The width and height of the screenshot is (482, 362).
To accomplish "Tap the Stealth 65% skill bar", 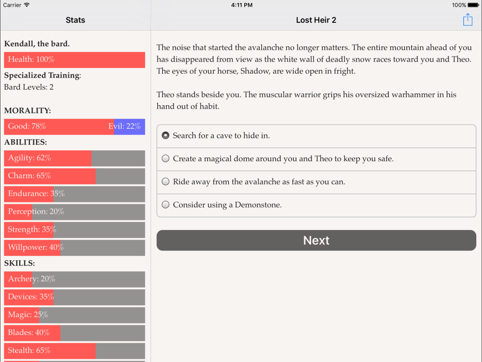I will (74, 350).
